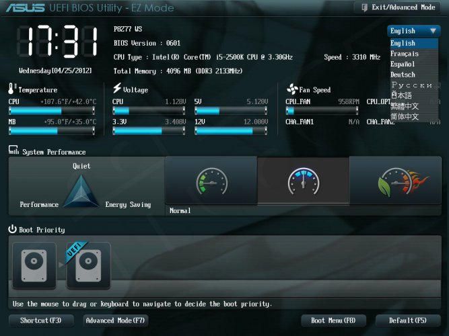The image size is (449, 336).
Task: Select Deutsch in the language list
Action: click(414, 75)
